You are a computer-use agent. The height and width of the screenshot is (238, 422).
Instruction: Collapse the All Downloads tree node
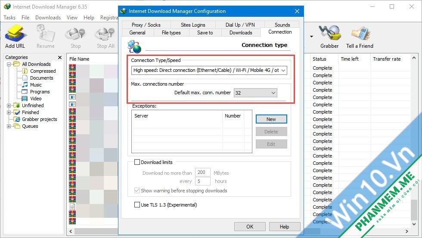(x=9, y=64)
